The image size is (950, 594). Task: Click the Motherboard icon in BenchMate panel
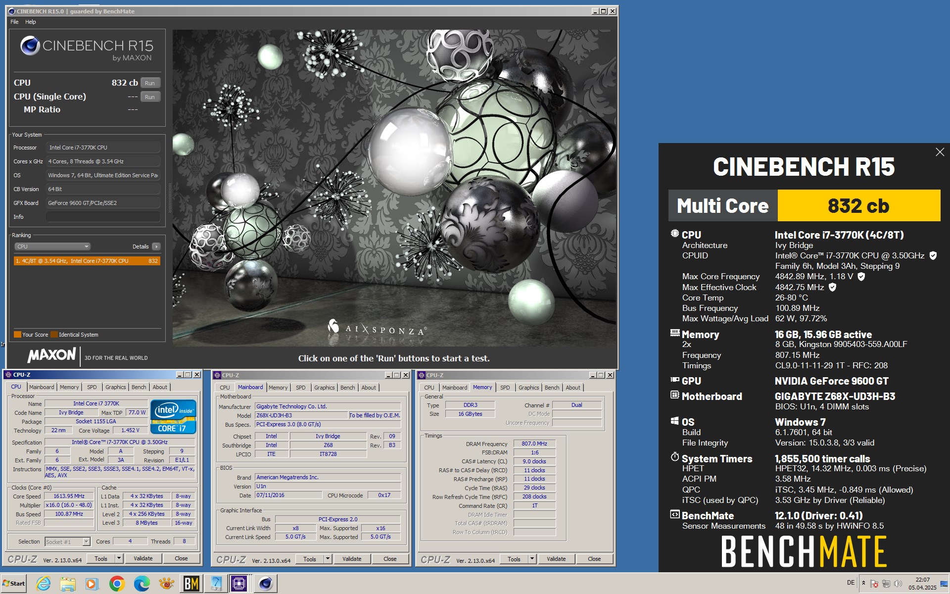[x=675, y=395]
